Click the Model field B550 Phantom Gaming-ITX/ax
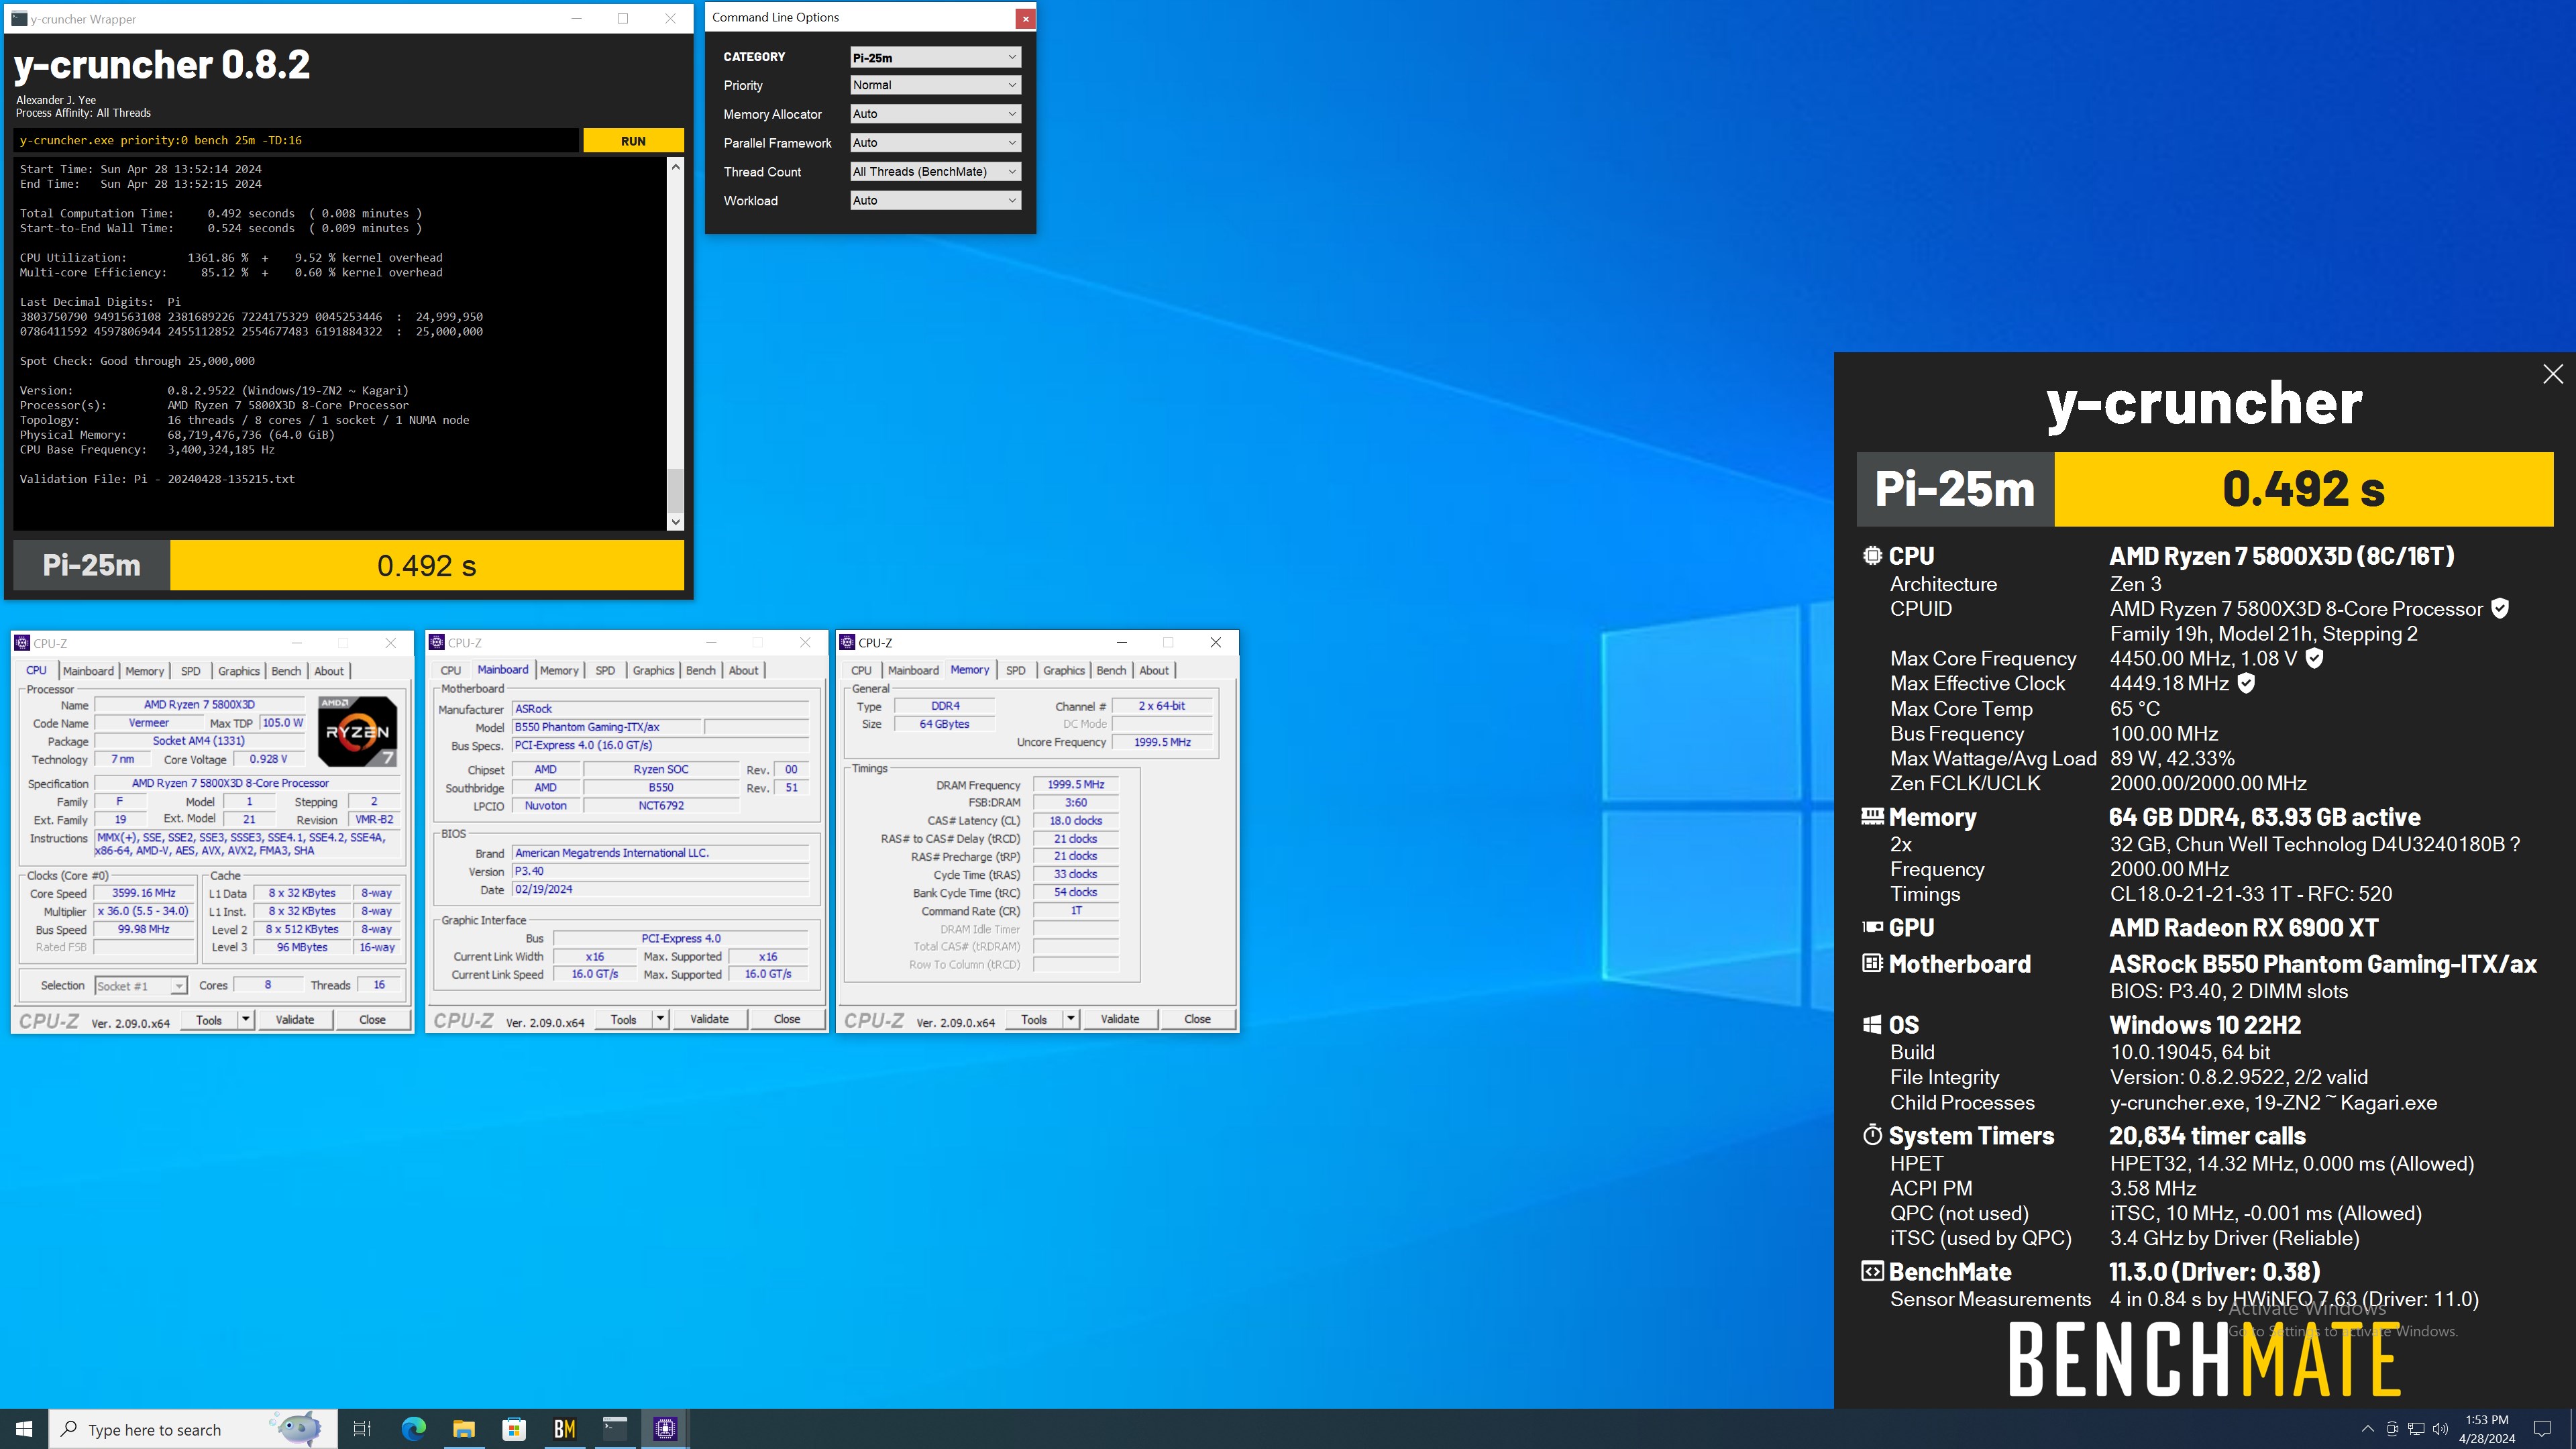The height and width of the screenshot is (1449, 2576). pos(606,727)
